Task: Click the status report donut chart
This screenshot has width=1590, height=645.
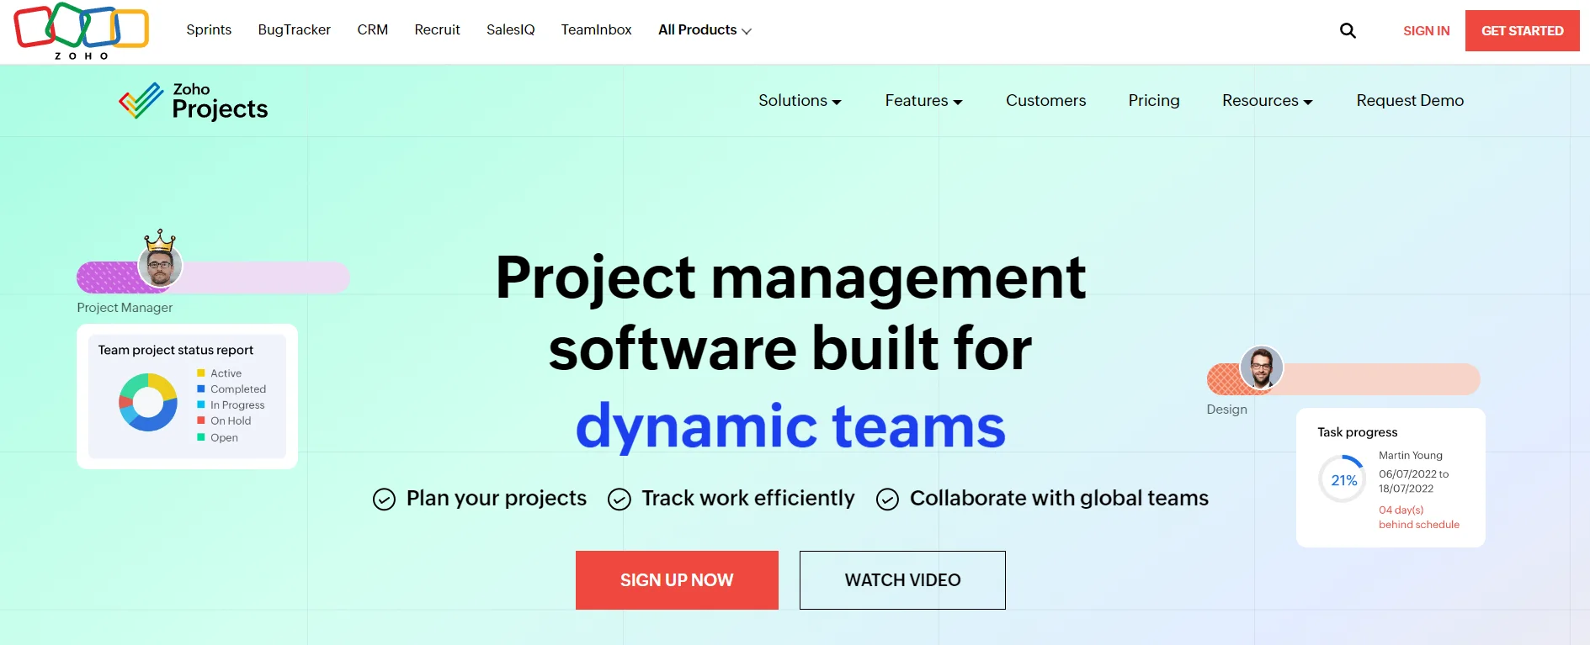Action: tap(148, 403)
